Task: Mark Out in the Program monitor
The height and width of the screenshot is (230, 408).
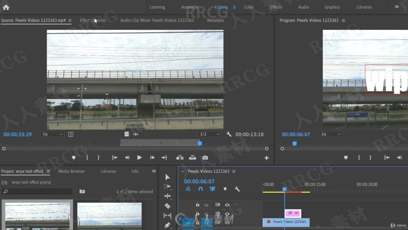Action: (370, 157)
